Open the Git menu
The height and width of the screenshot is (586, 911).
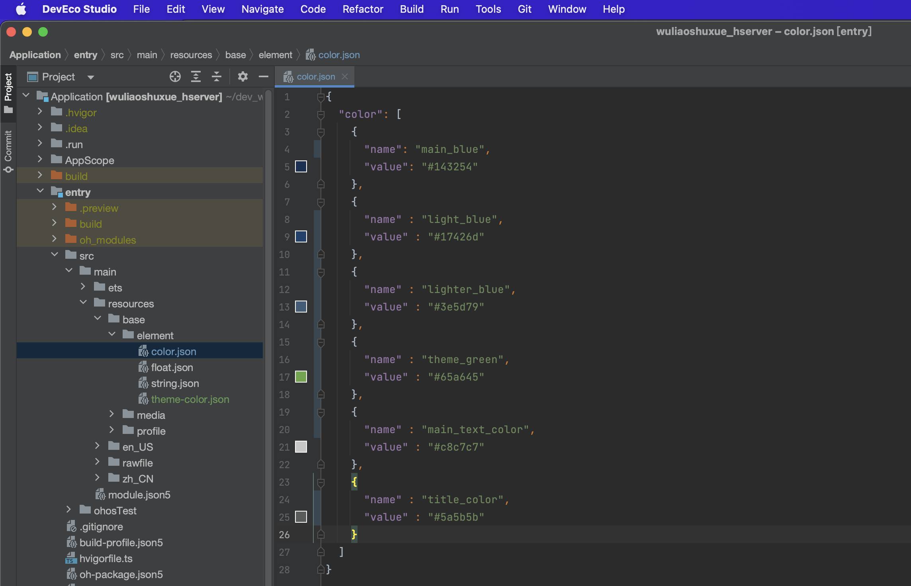524,9
